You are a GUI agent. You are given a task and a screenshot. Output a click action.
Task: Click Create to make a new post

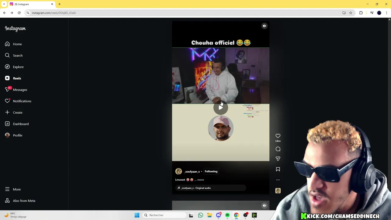click(14, 112)
